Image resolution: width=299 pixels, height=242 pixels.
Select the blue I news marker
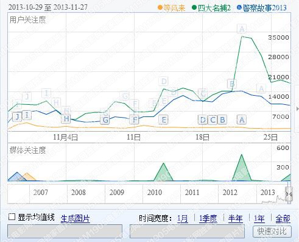pos(27,115)
